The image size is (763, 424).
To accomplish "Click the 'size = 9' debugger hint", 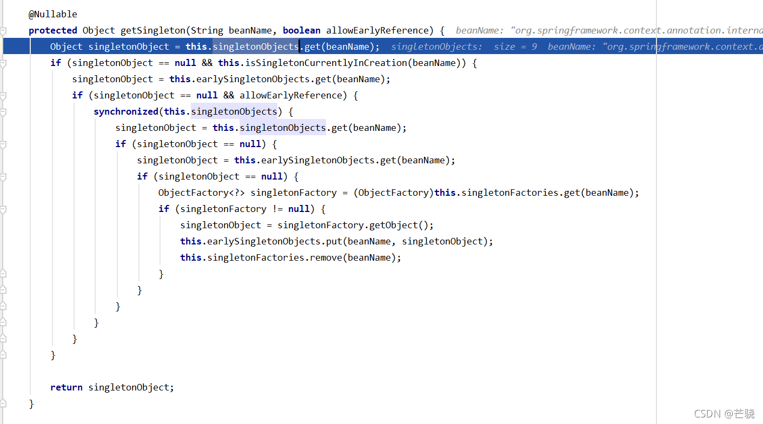I will [x=515, y=47].
